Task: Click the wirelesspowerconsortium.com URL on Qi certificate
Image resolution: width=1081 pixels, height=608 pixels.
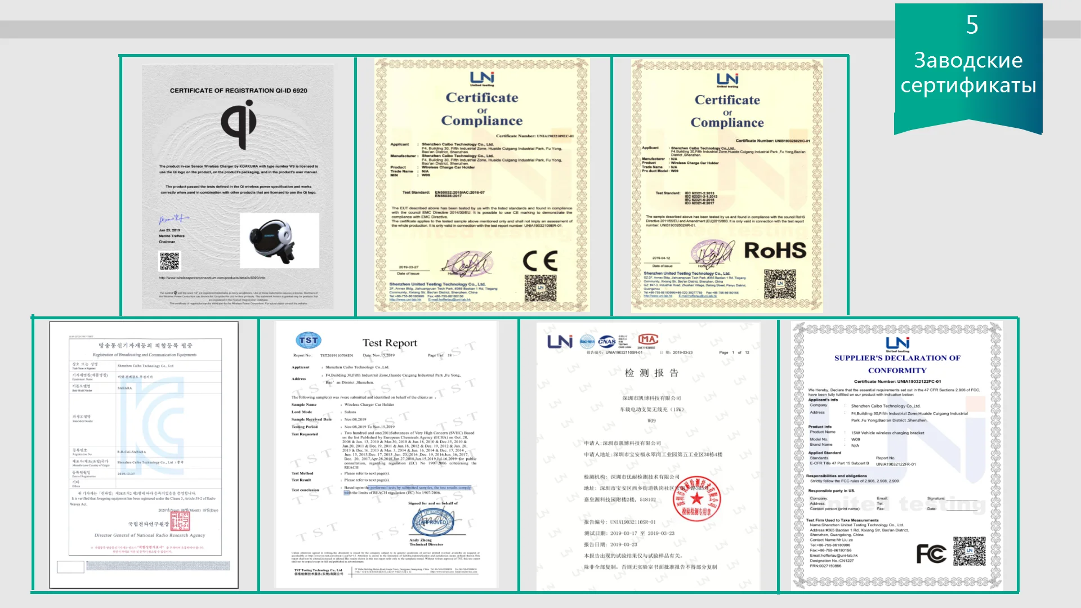Action: tap(212, 278)
